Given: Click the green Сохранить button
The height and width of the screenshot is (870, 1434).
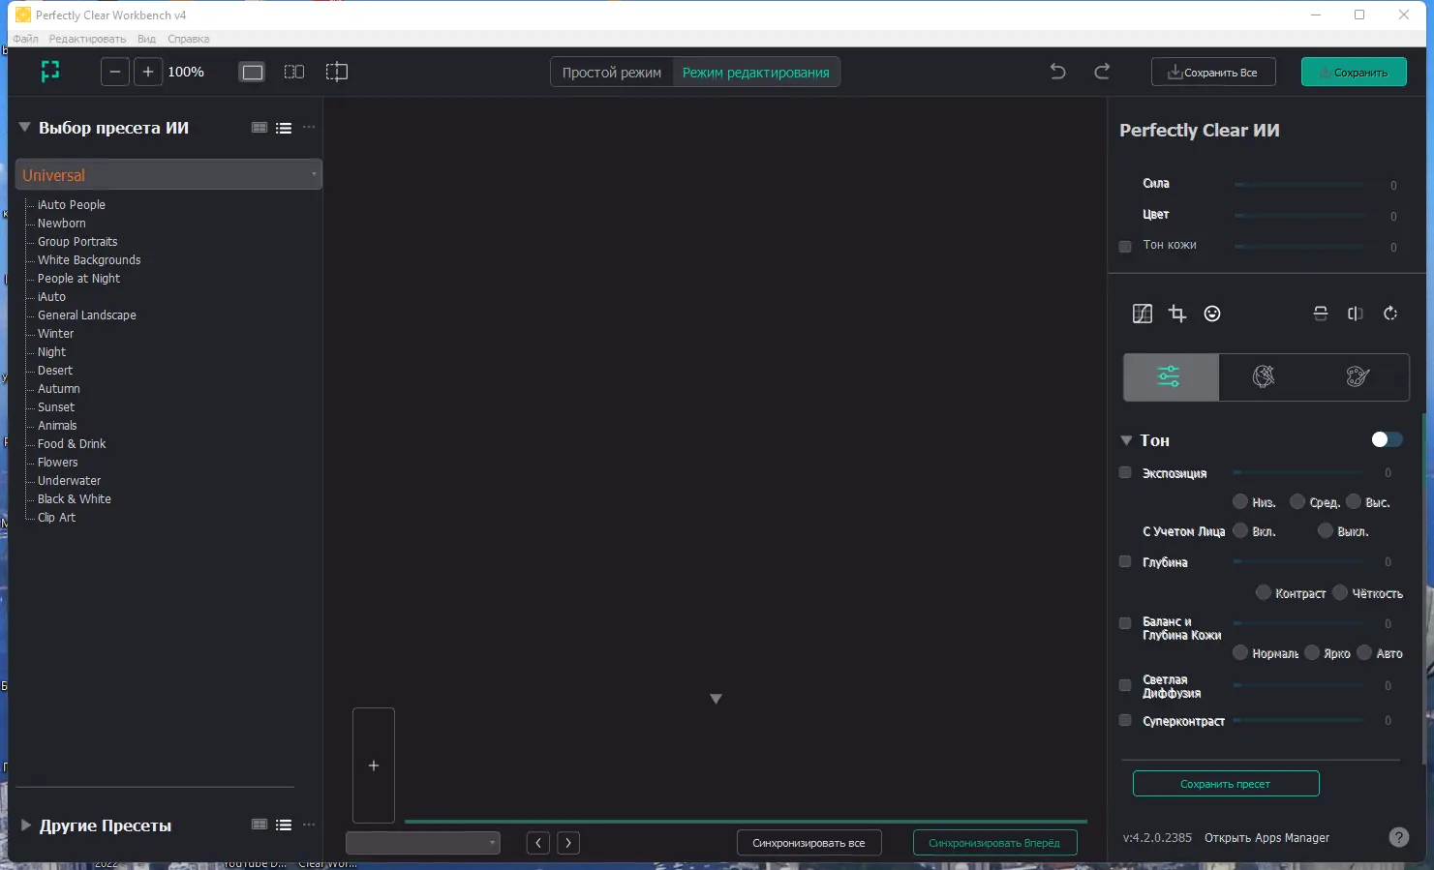Looking at the screenshot, I should (x=1354, y=73).
